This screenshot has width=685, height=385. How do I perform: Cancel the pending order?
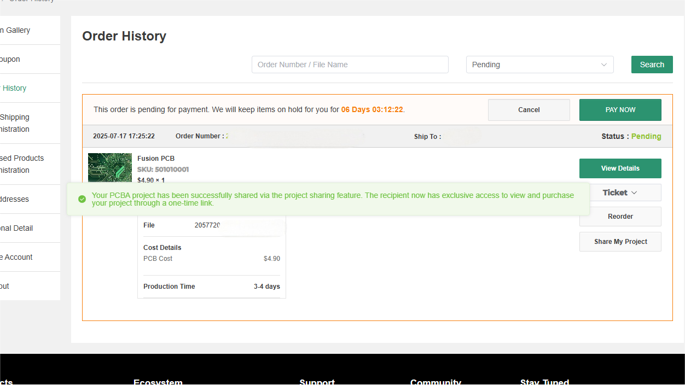coord(529,110)
